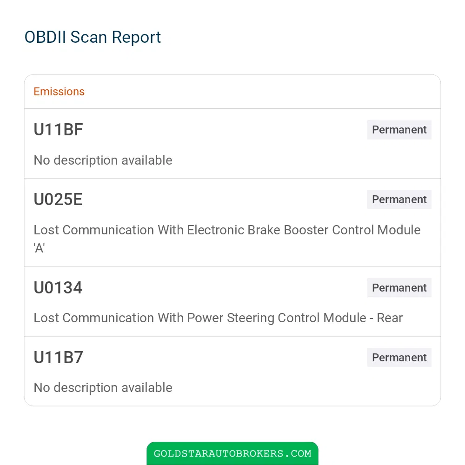The width and height of the screenshot is (465, 465).
Task: Select the U0134 code entry
Action: coord(58,288)
